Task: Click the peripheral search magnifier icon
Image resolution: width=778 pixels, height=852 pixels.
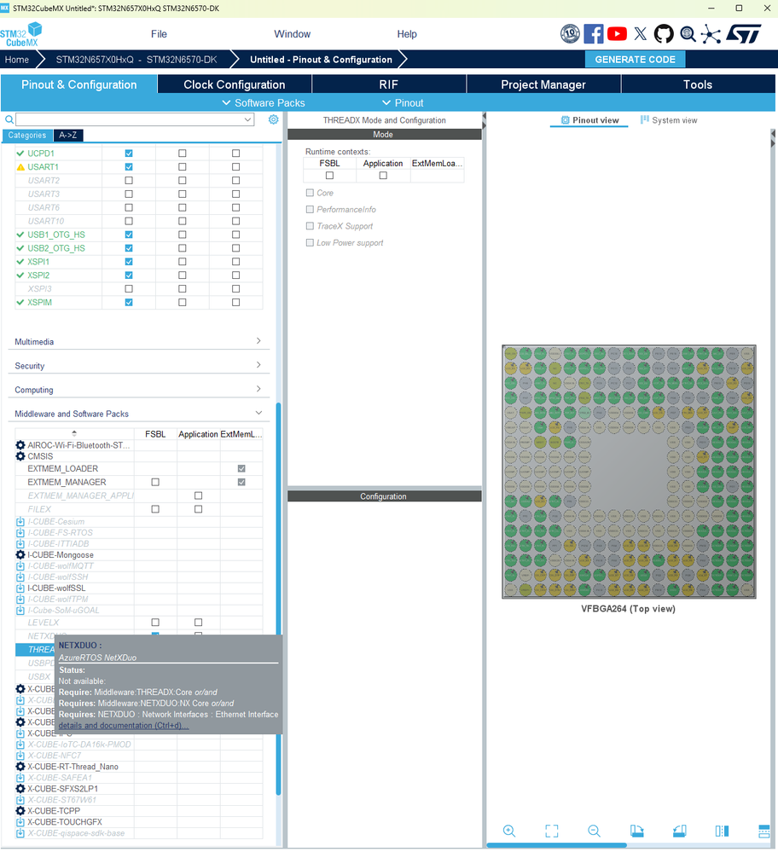Action: click(x=9, y=119)
